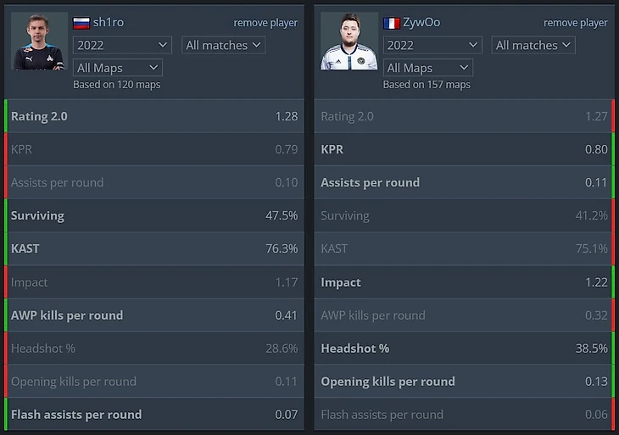Open sh1ro's player photo thumbnail
The image size is (619, 435).
click(39, 41)
